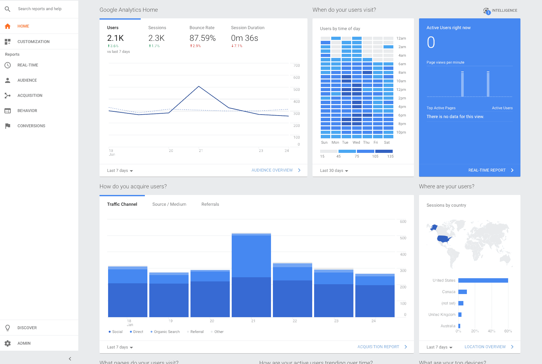Switch to the Referrals tab
This screenshot has height=364, width=542.
pos(210,204)
